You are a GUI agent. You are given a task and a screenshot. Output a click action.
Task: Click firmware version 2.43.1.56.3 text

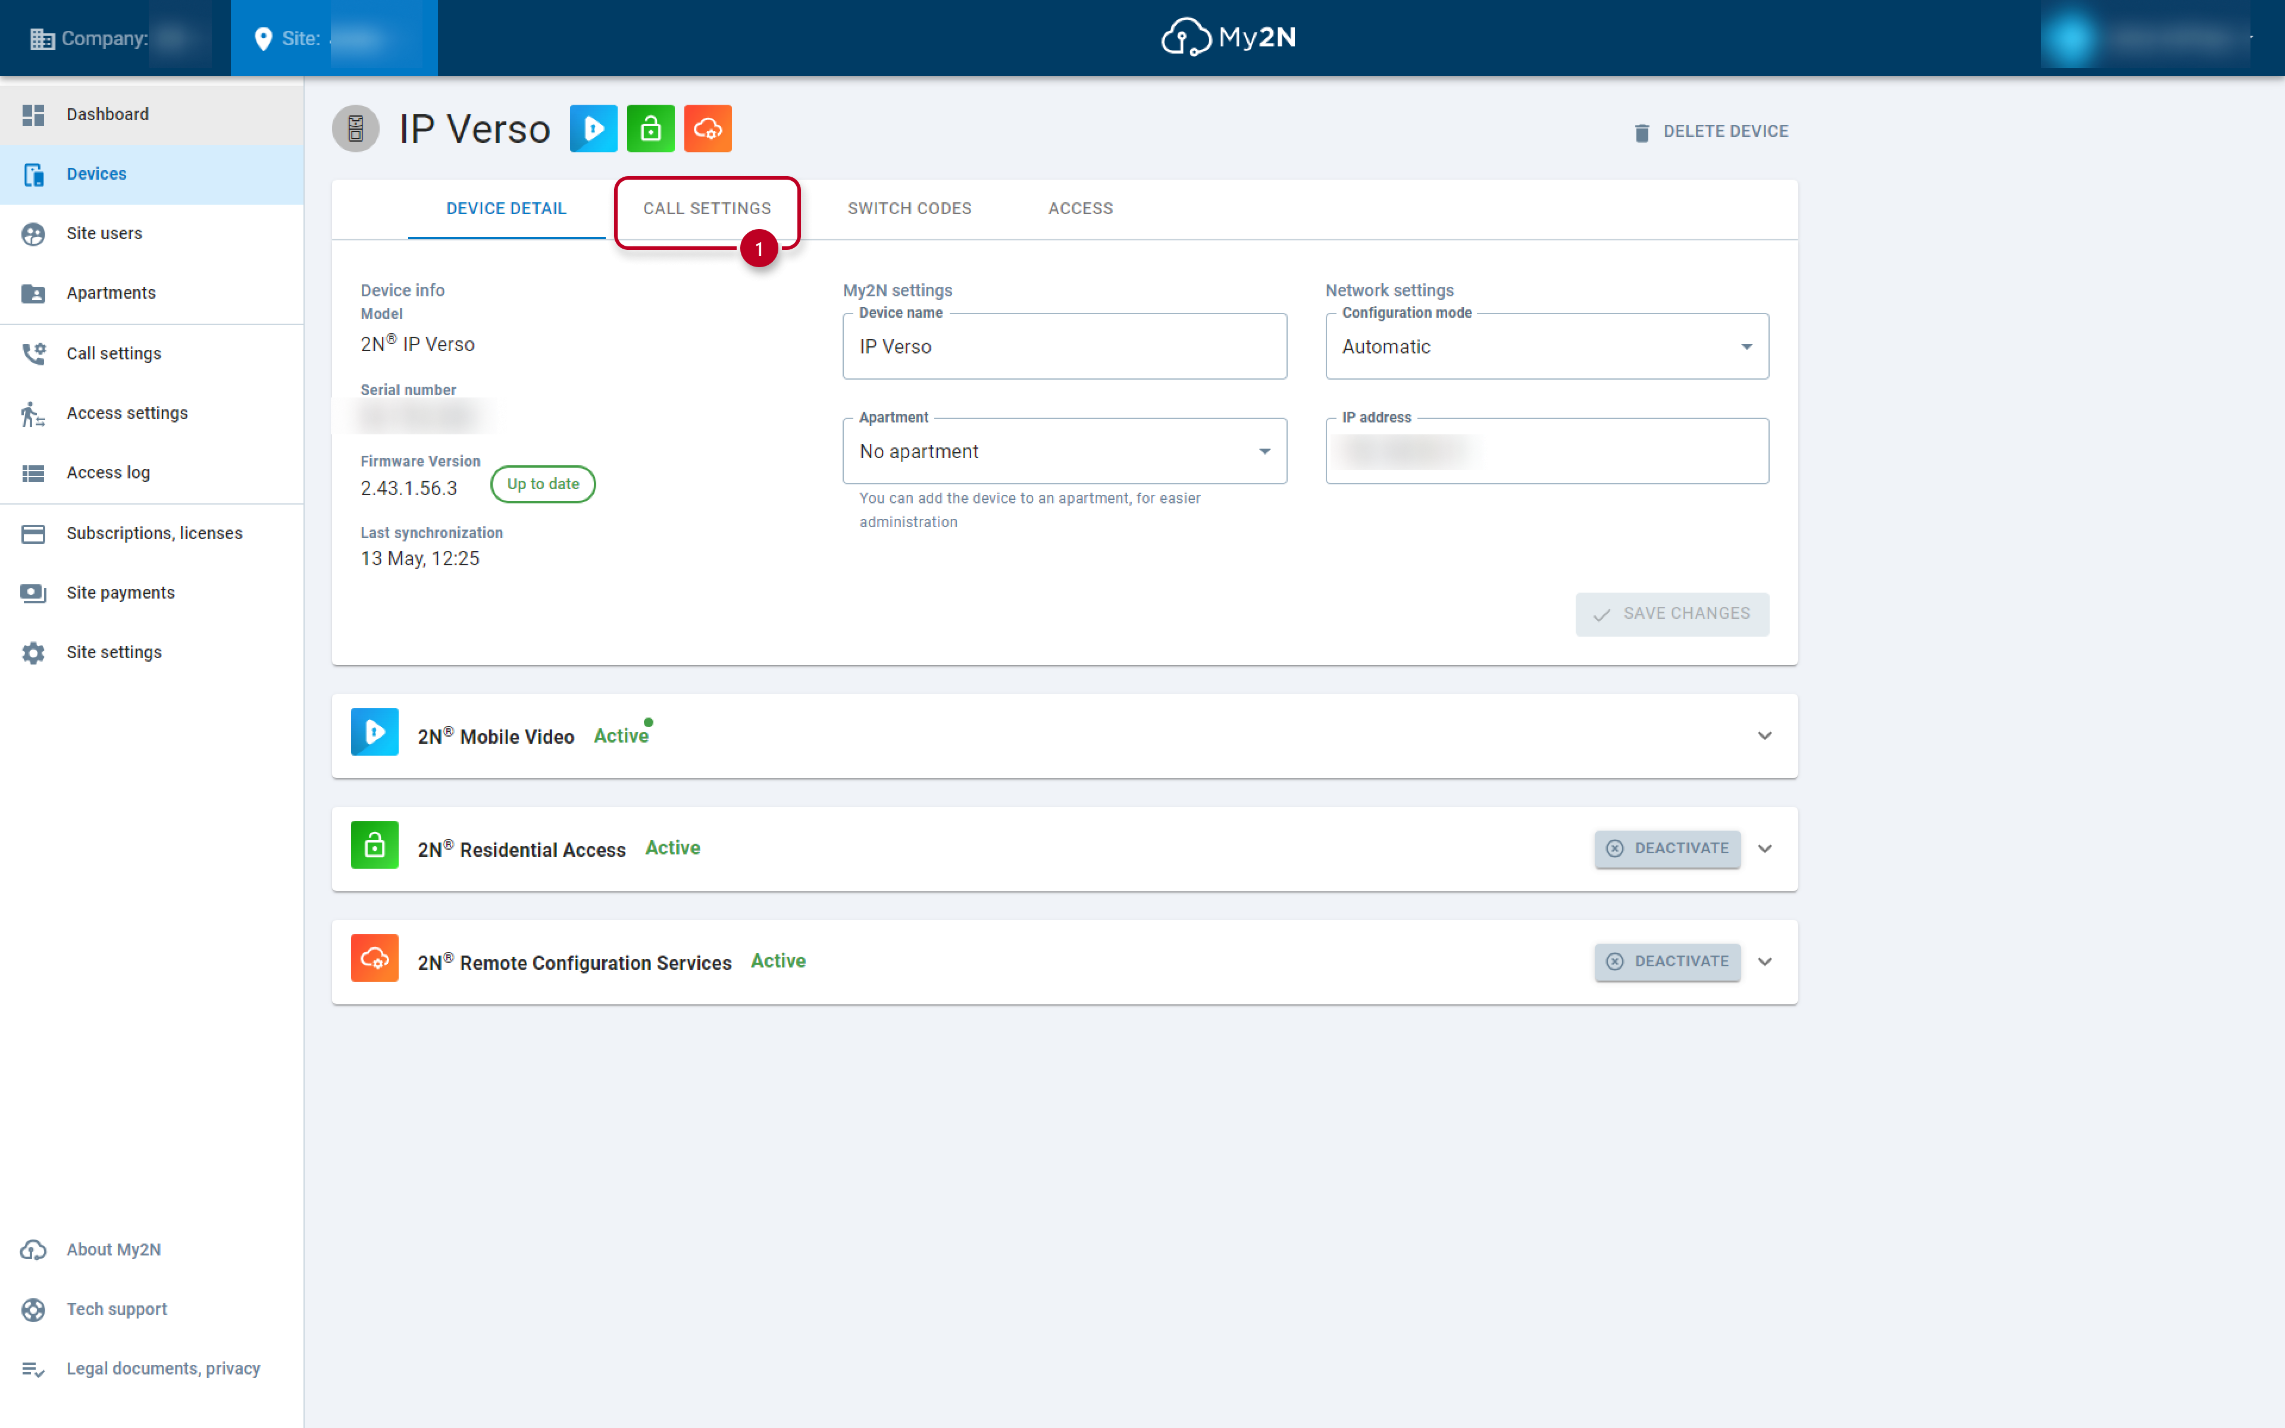tap(409, 488)
